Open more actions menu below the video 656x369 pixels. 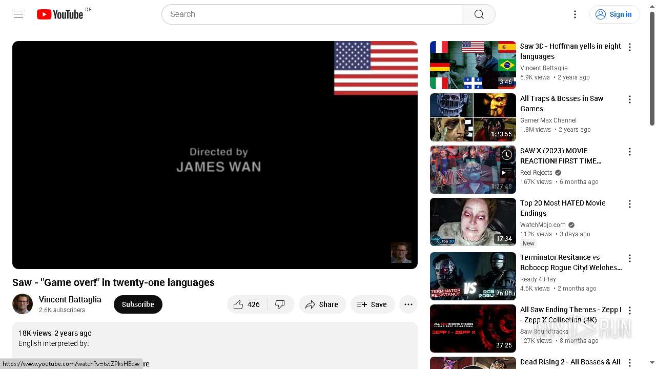[408, 304]
